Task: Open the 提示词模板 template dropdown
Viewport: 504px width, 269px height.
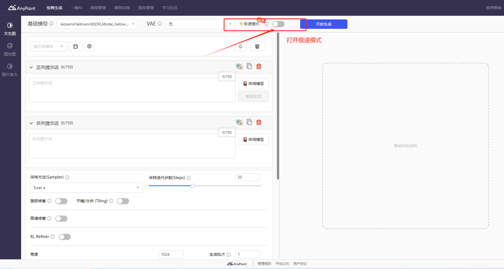Action: tap(48, 47)
